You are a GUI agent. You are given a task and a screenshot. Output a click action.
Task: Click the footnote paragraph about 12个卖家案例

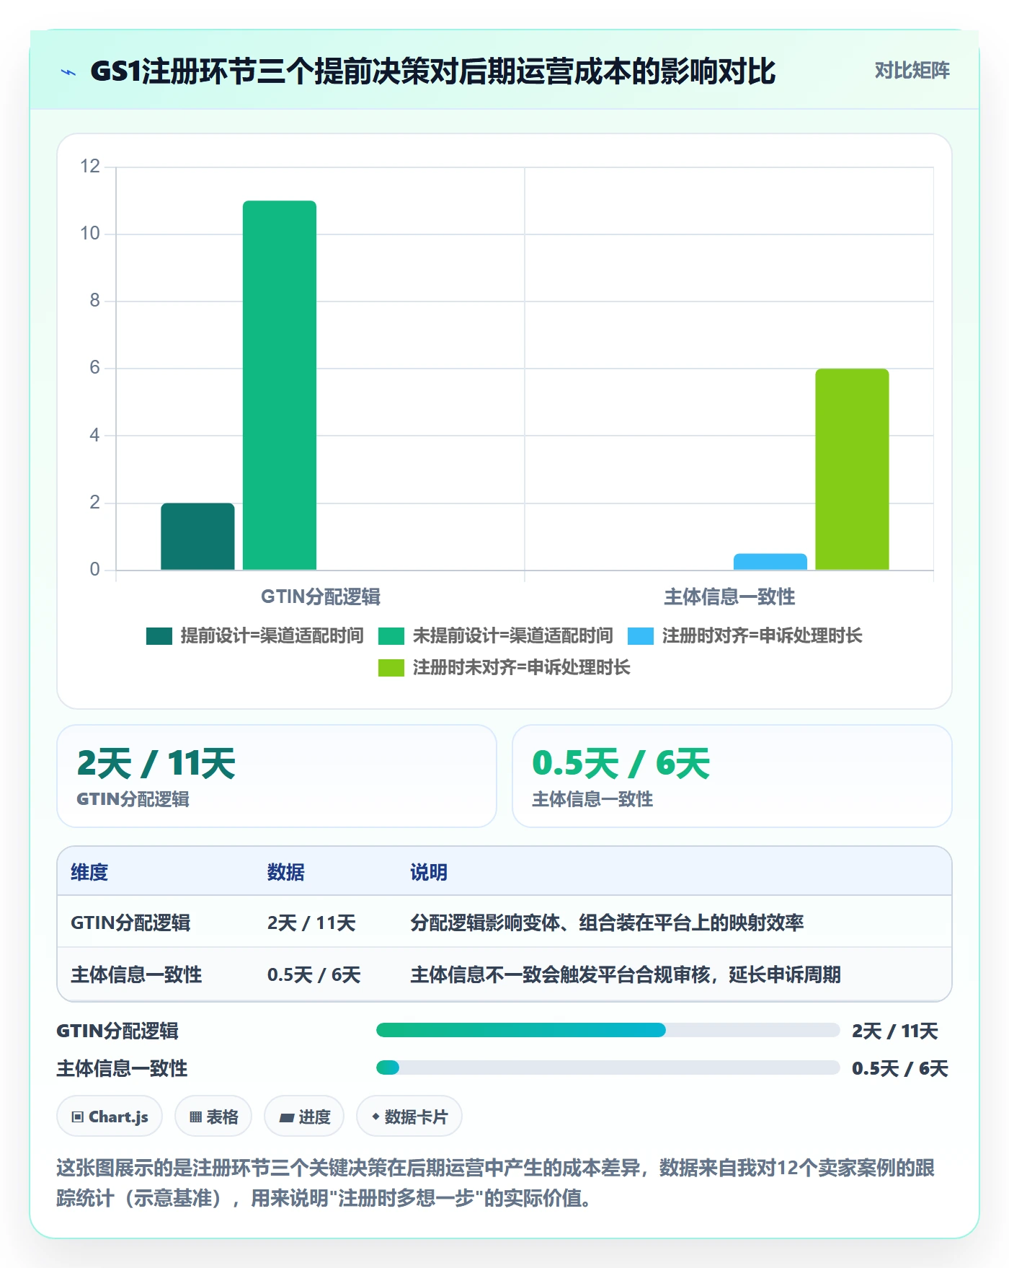(496, 1183)
